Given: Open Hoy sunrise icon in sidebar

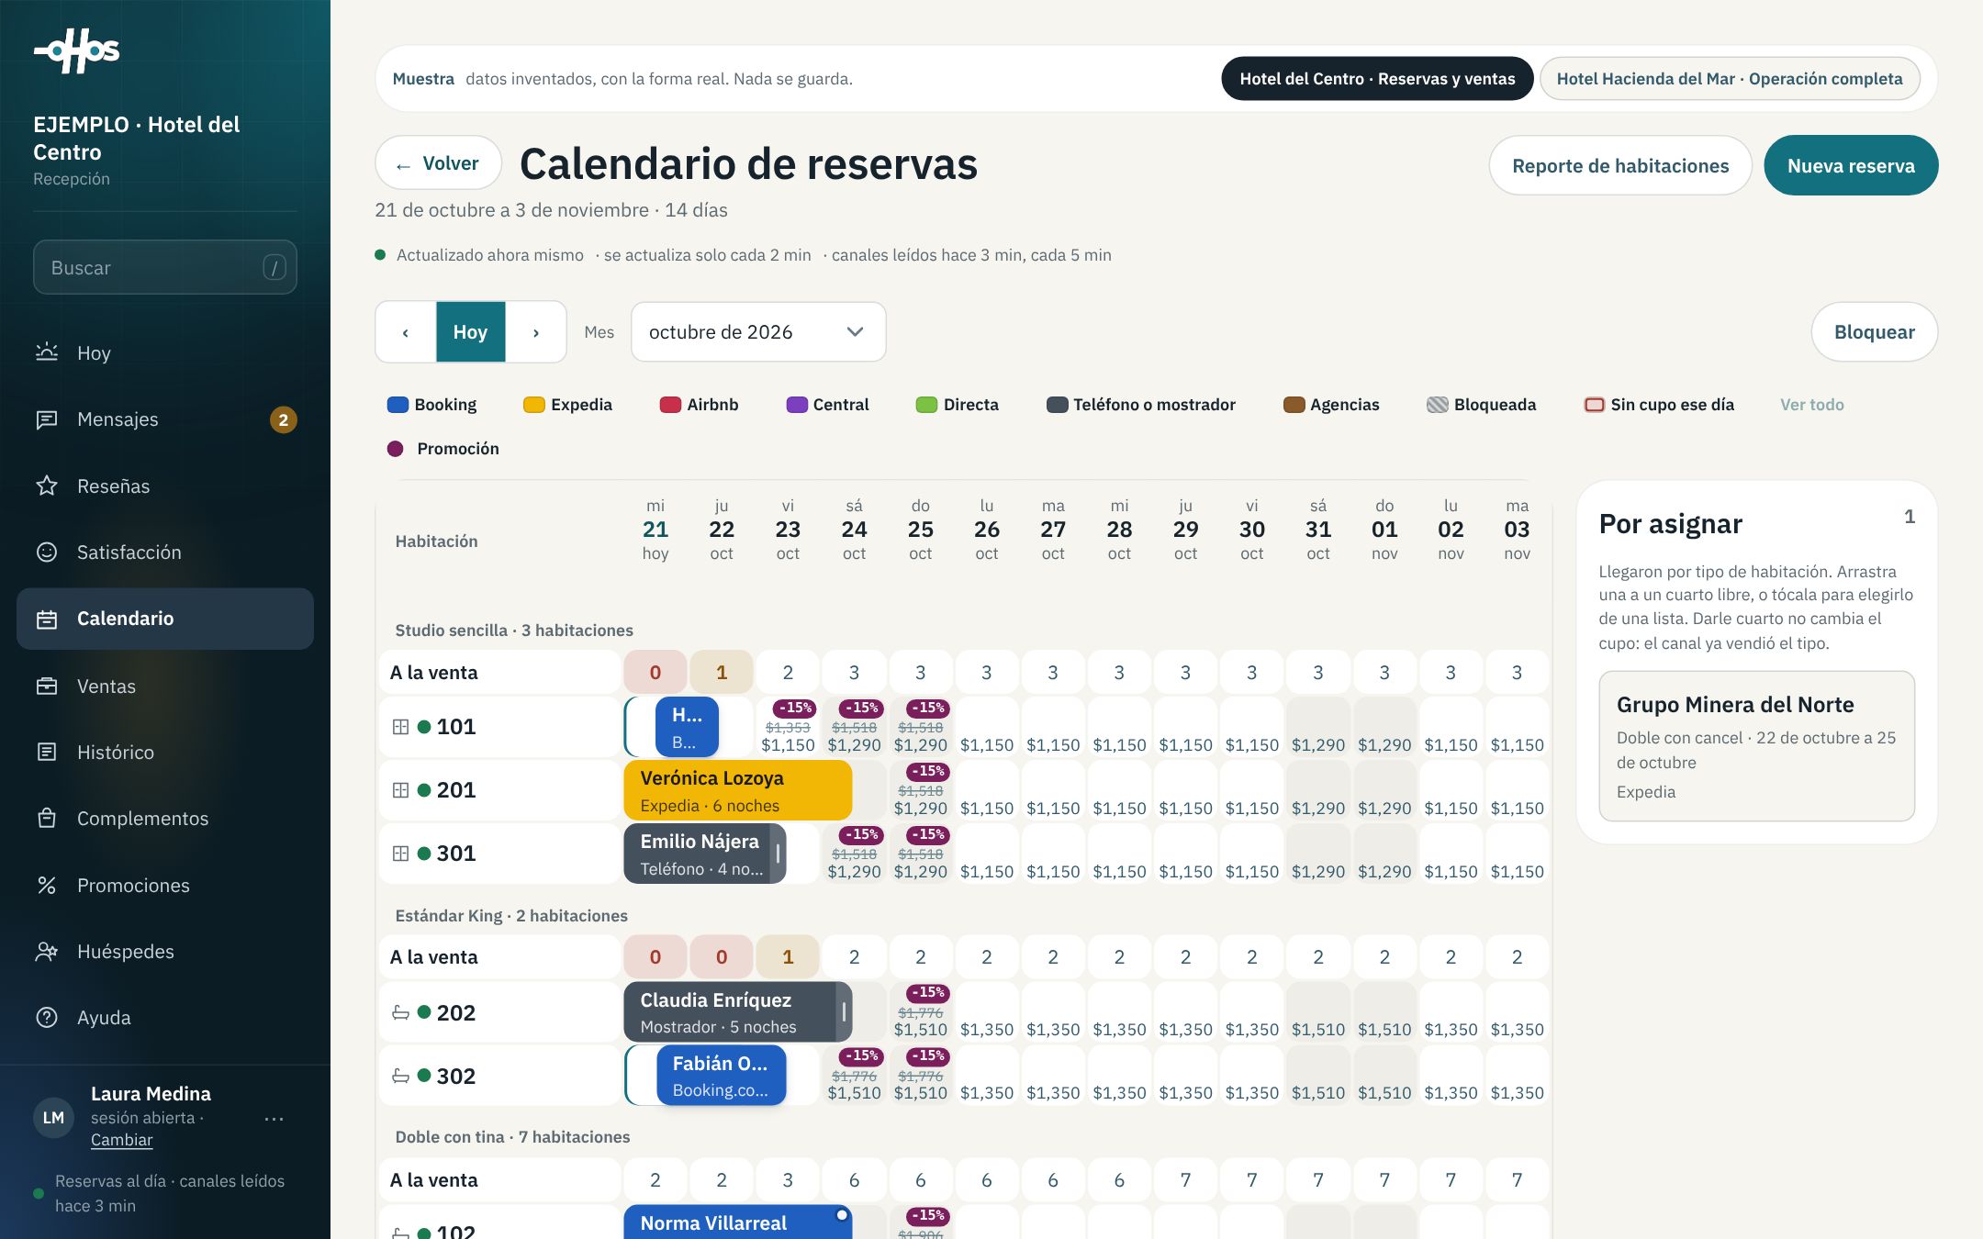Looking at the screenshot, I should (47, 352).
